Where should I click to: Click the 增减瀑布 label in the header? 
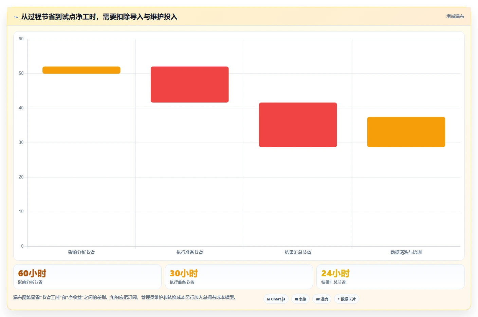pyautogui.click(x=455, y=16)
